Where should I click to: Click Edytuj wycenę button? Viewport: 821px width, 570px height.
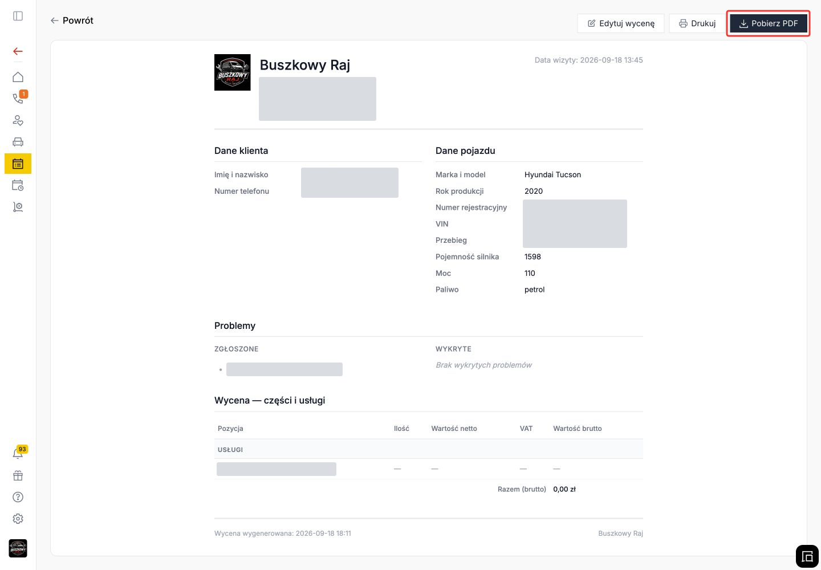[x=621, y=23]
